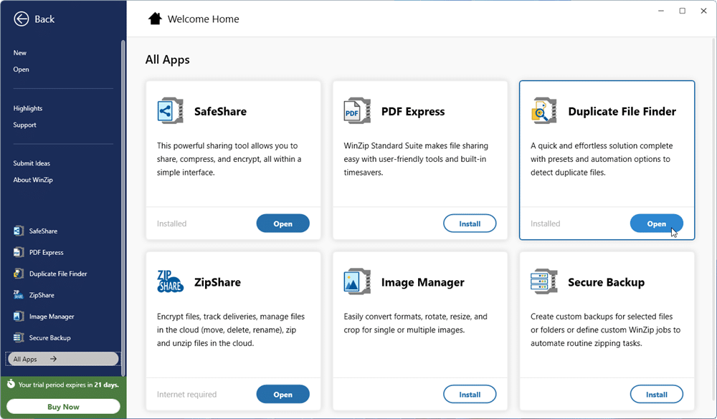Click the sidebar vertical scrollbar
This screenshot has height=419, width=717.
(123, 208)
